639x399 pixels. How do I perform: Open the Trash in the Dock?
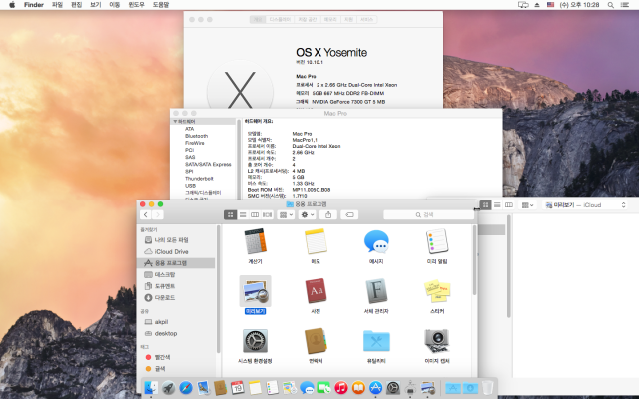click(x=487, y=388)
